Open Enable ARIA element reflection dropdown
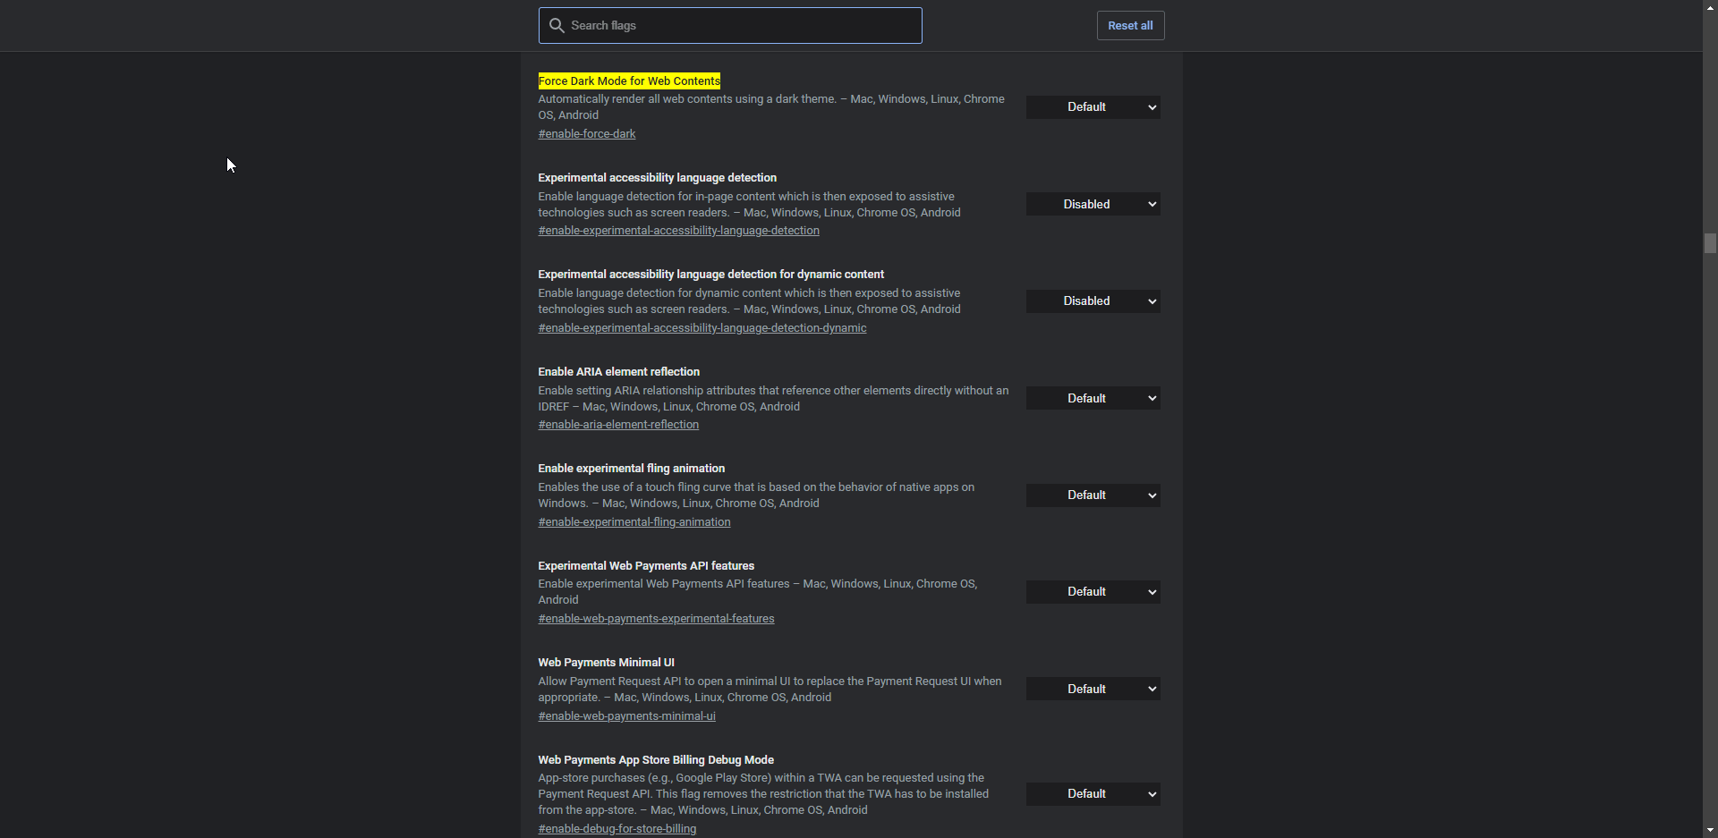Viewport: 1718px width, 838px height. [x=1093, y=398]
